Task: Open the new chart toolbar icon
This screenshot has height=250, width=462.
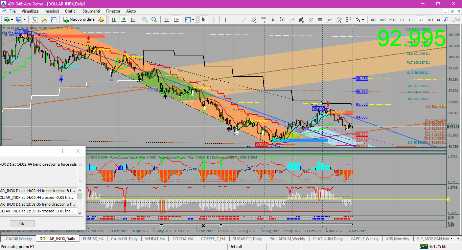Action: tap(6, 20)
